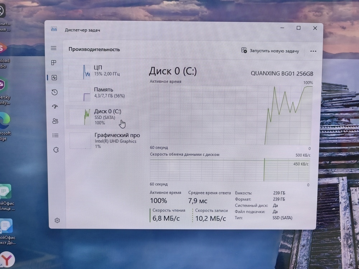
Task: Click the disk transfer rate graph
Action: 230,170
